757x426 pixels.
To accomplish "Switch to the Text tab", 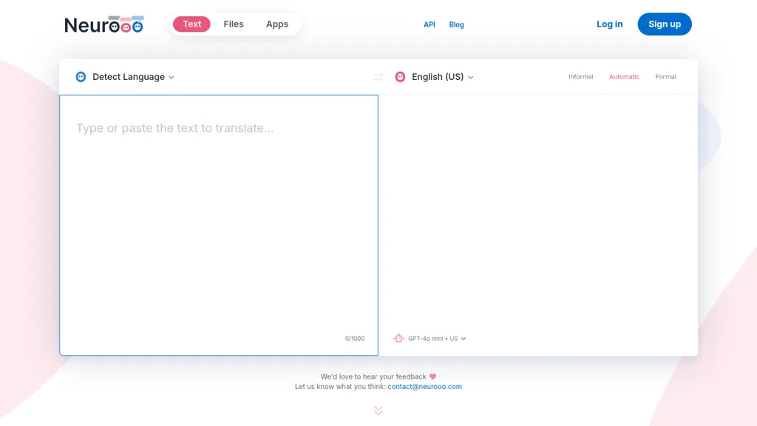I will [191, 24].
